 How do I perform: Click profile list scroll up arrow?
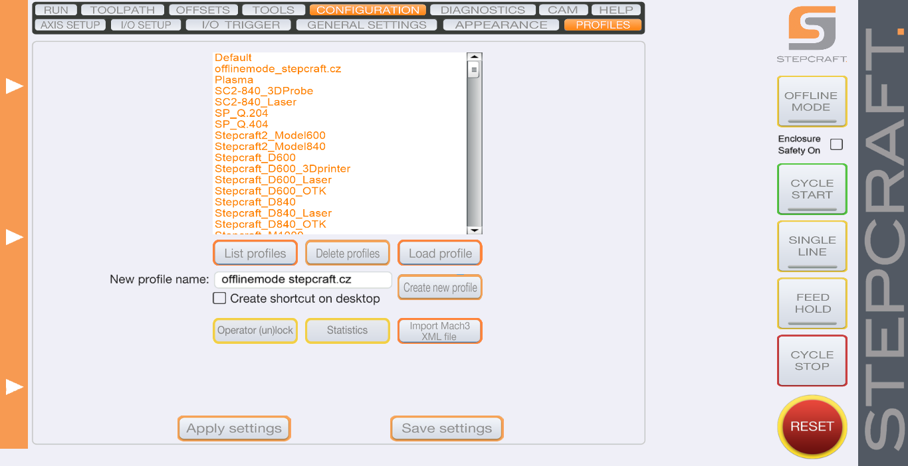[474, 57]
